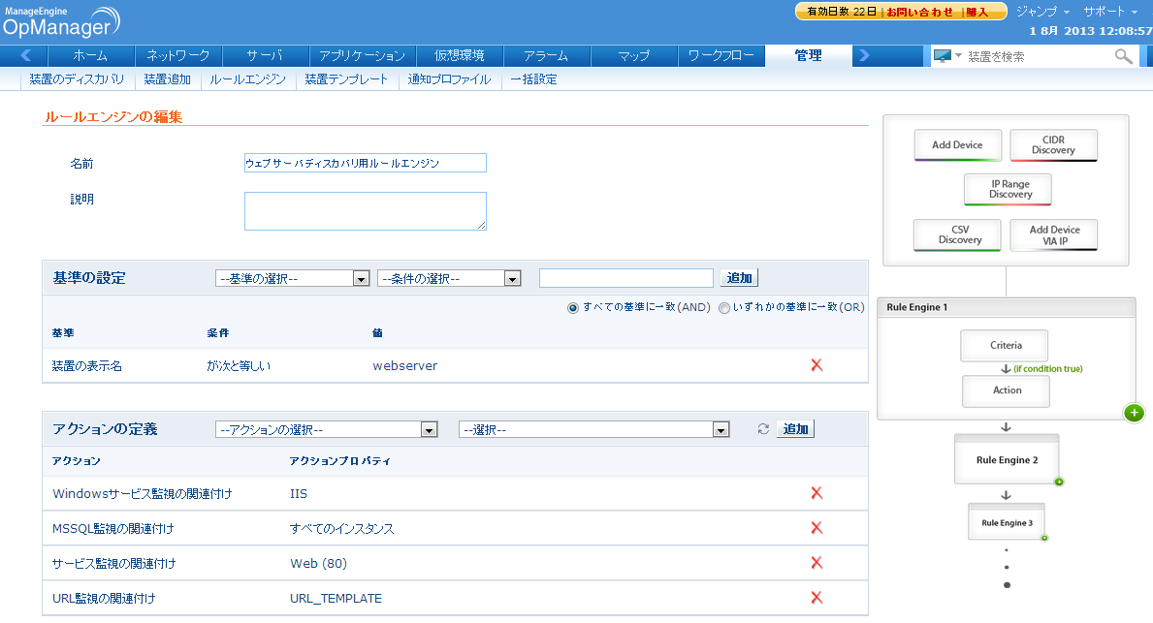This screenshot has width=1153, height=623.
Task: Click green plus icon on Rule Engine 1
Action: 1134,413
